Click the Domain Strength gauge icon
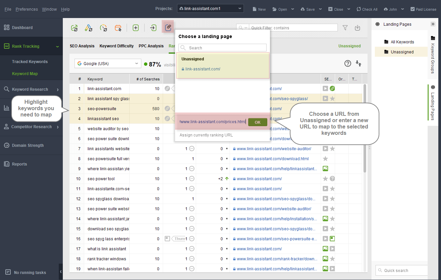Image resolution: width=441 pixels, height=280 pixels. (6, 146)
